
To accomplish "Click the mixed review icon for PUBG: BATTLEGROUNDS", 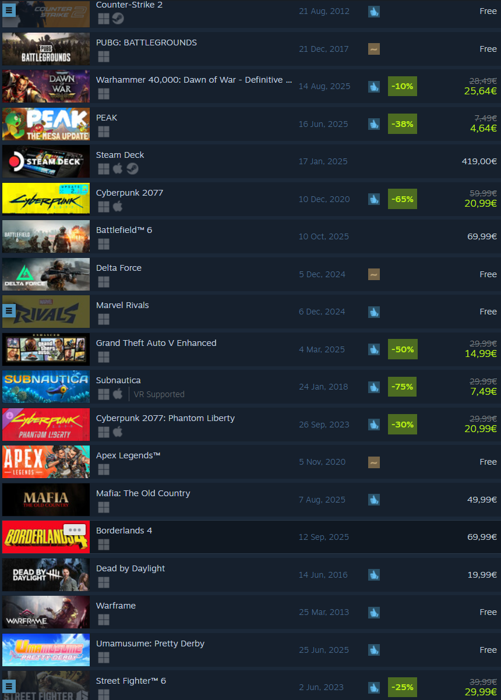I will tap(374, 49).
